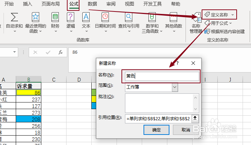Open the Math and Trig functions icon
Image resolution: width=251 pixels, height=145 pixels.
152,17
